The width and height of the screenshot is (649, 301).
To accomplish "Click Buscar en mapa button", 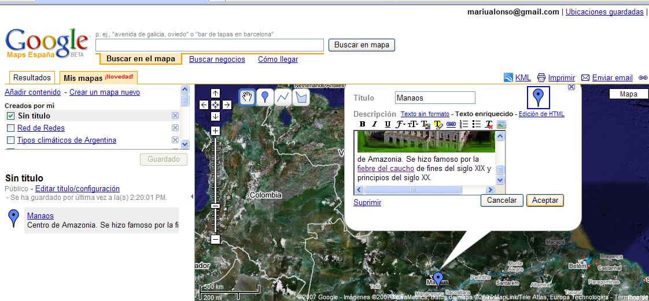I will pyautogui.click(x=362, y=44).
